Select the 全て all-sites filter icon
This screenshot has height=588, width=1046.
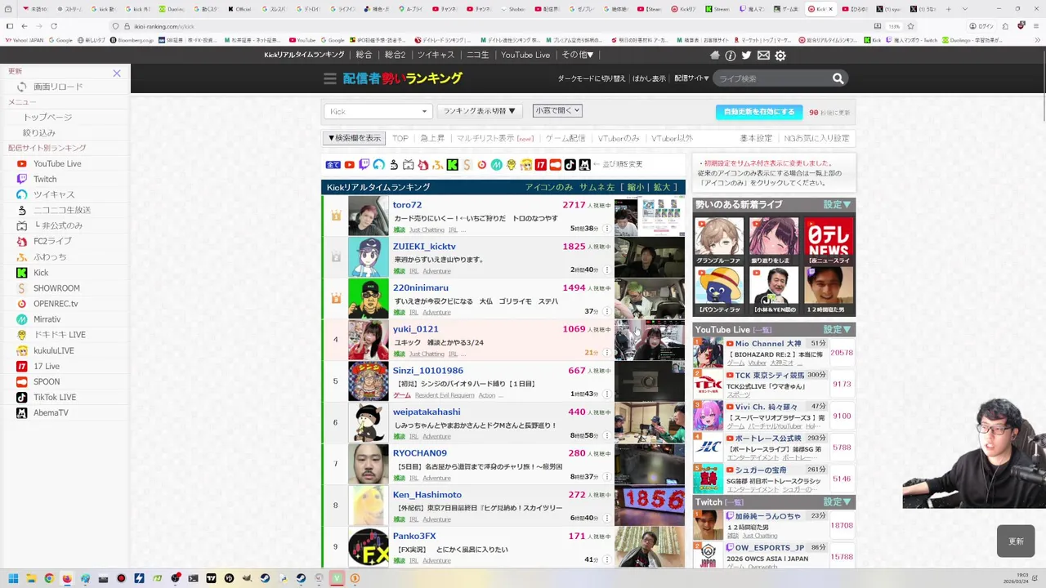333,165
